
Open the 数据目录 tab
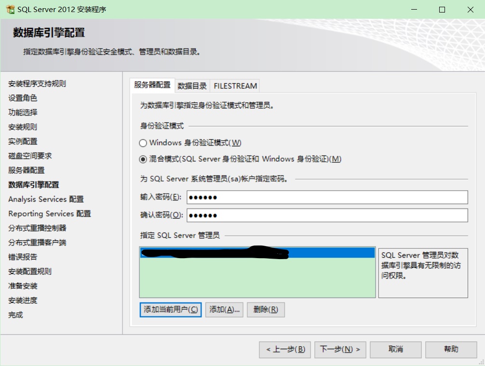pos(192,86)
